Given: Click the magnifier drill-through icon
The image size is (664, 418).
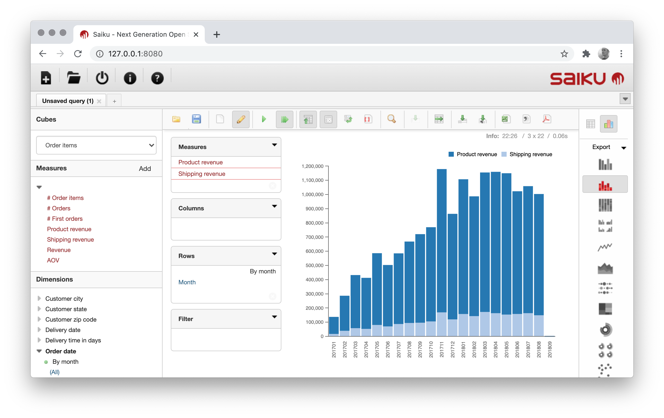Looking at the screenshot, I should pos(391,119).
